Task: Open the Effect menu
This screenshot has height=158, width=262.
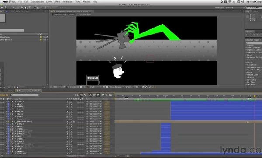Action: tap(57, 2)
